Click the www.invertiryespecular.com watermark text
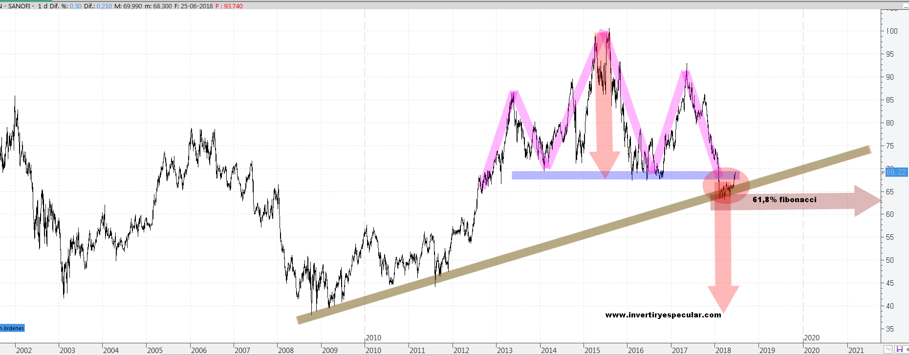Image resolution: width=909 pixels, height=355 pixels. [663, 315]
